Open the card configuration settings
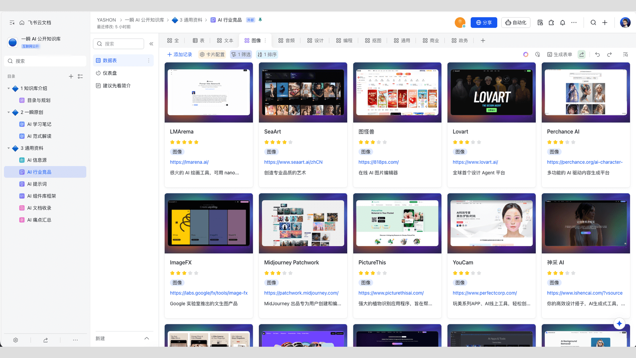Image resolution: width=636 pixels, height=358 pixels. 212,54
